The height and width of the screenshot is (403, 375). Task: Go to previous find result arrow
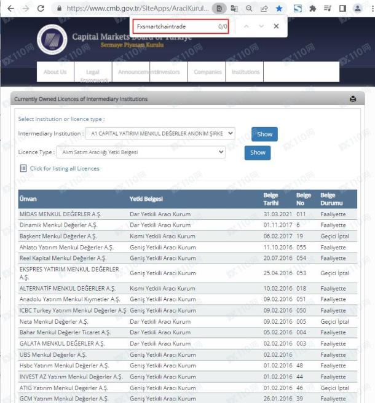246,26
